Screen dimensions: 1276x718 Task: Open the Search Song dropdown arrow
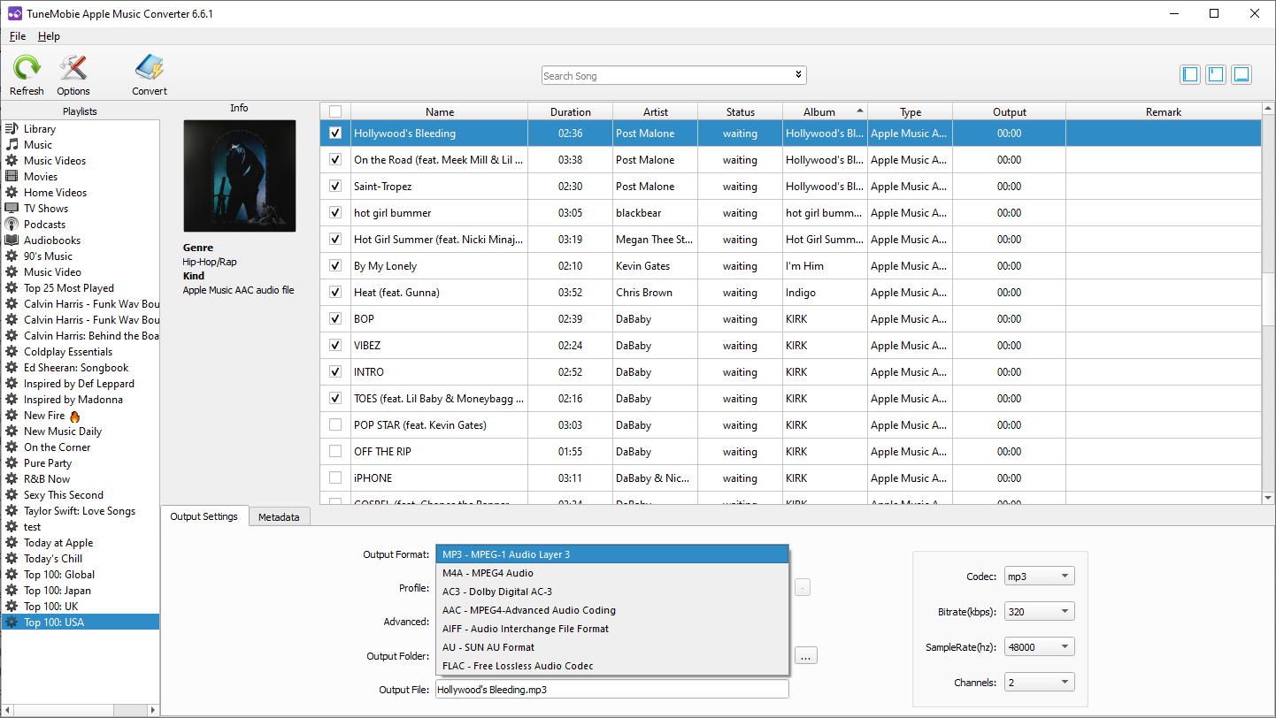[x=798, y=75]
